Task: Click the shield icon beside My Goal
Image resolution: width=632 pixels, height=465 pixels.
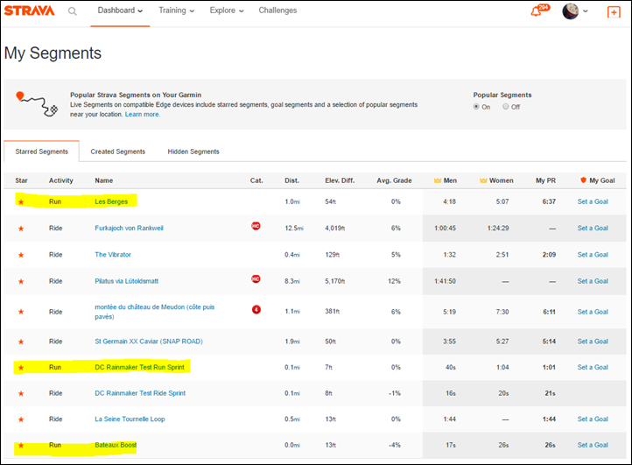Action: [583, 180]
